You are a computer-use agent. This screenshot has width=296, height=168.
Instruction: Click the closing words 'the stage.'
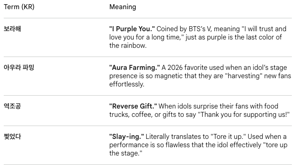tap(126, 153)
